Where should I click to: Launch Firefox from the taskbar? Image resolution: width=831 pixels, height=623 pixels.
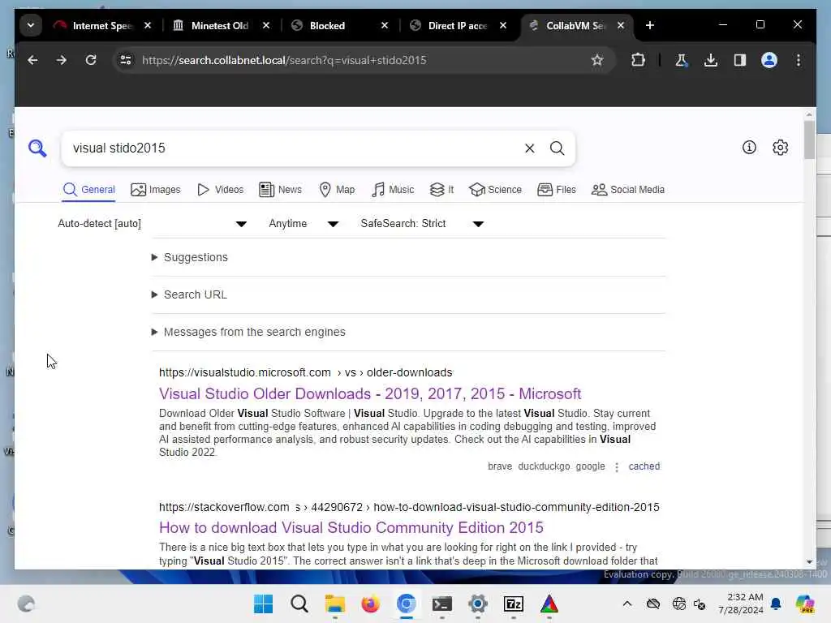[370, 604]
